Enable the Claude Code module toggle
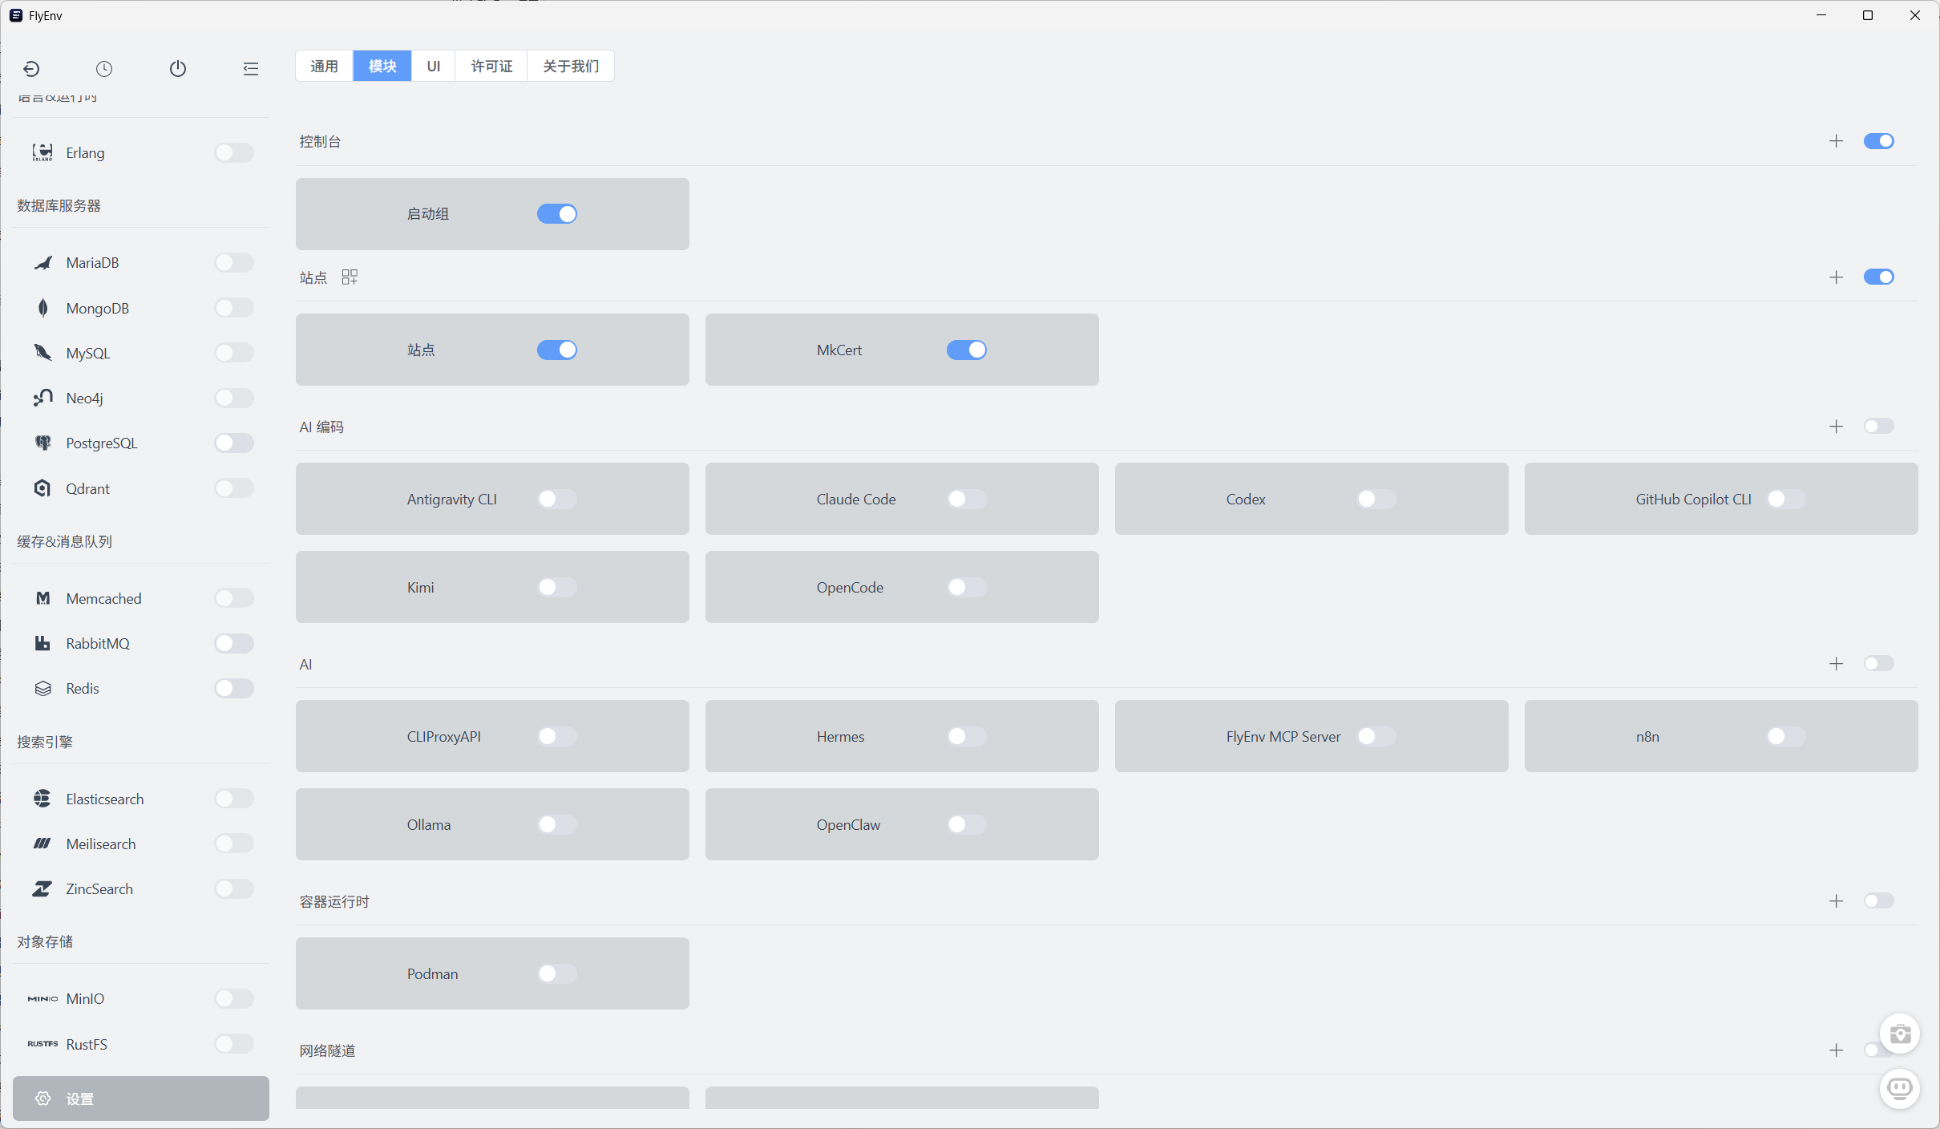This screenshot has width=1940, height=1129. tap(967, 499)
